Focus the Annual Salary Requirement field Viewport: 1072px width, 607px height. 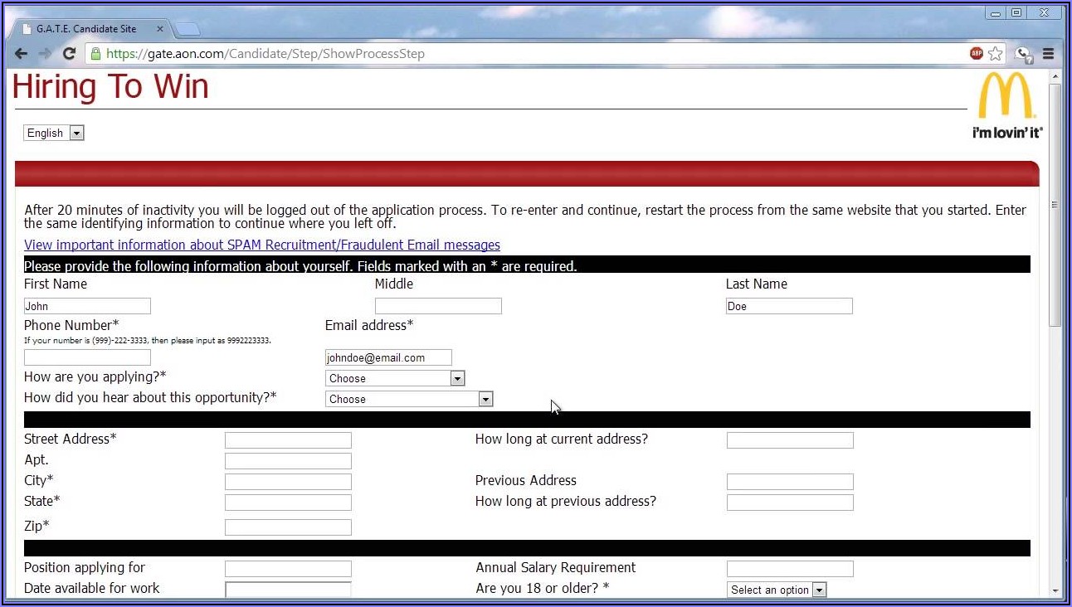(x=789, y=569)
